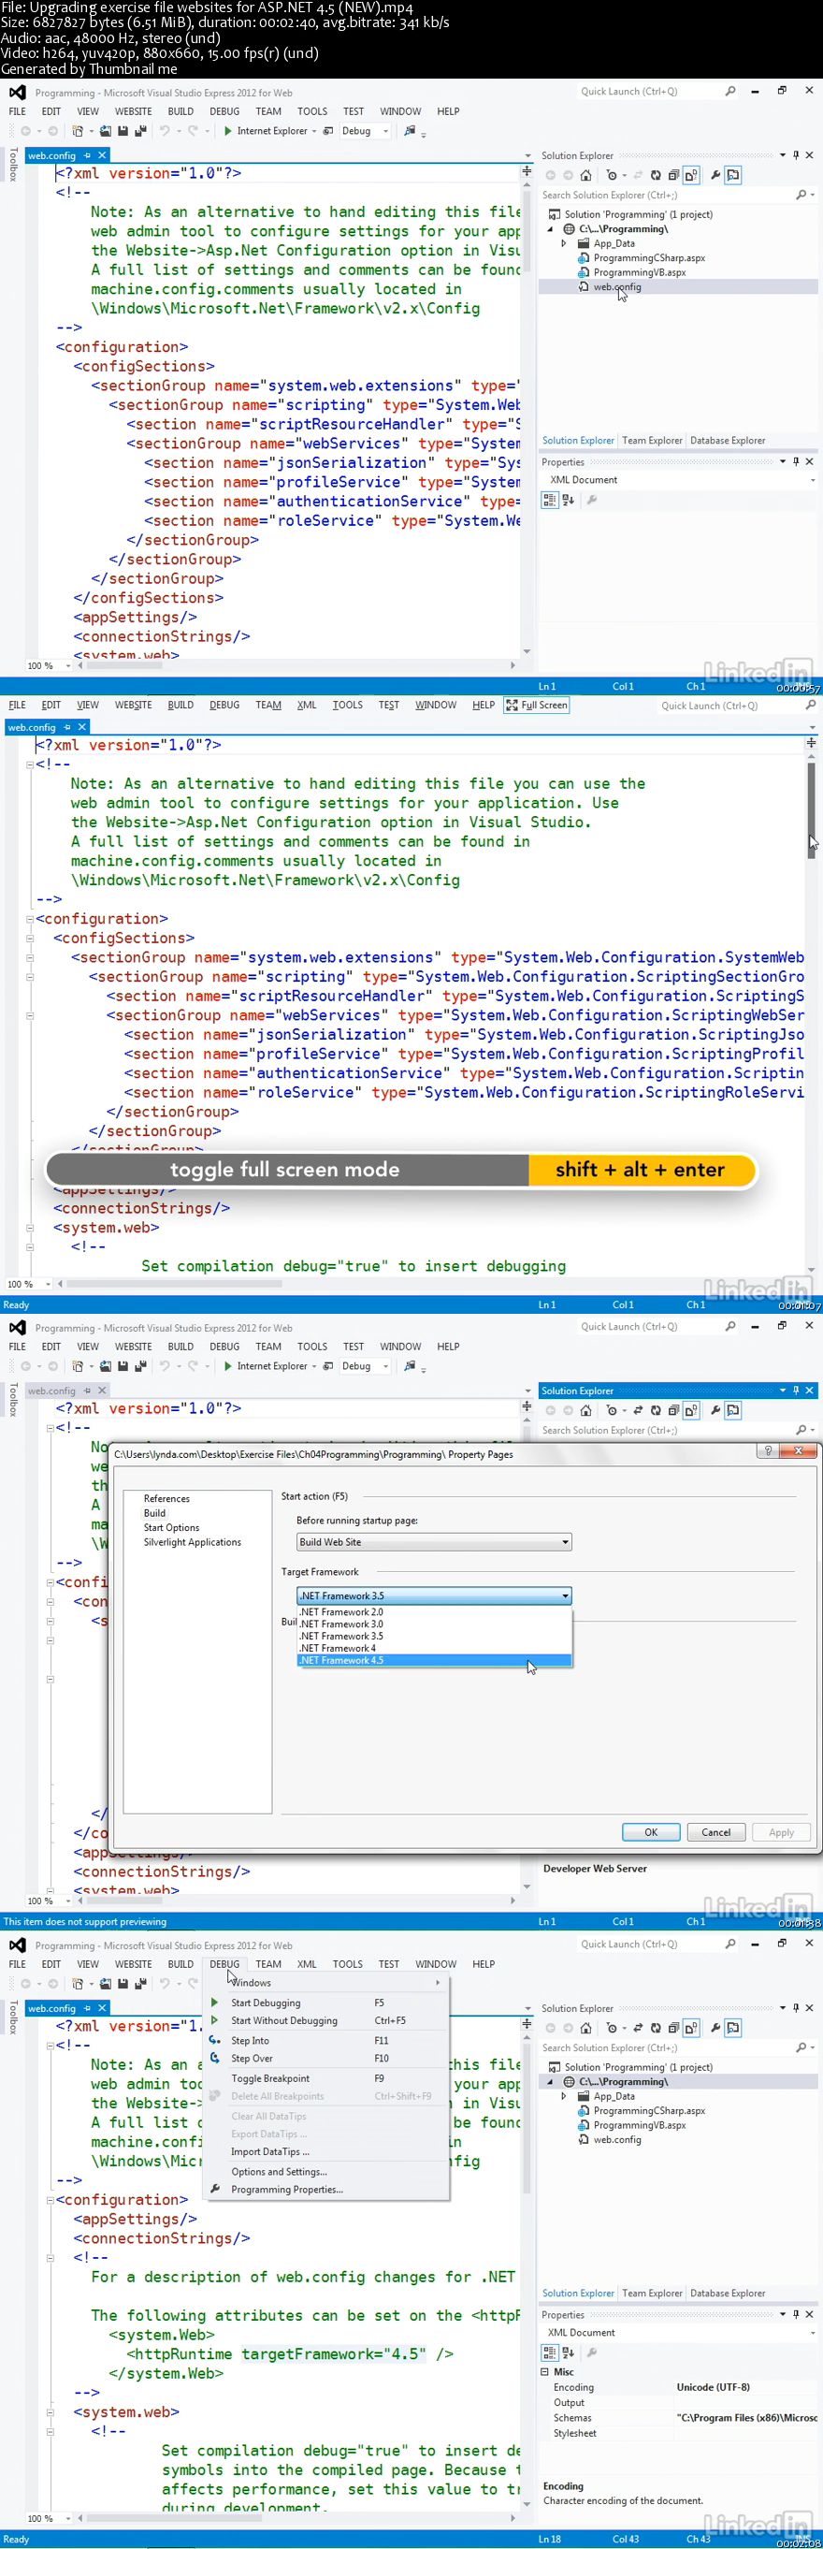Click web.config file icon in highlighted Solution Explorer row
Screen dimensions: 823x2549
click(x=584, y=287)
